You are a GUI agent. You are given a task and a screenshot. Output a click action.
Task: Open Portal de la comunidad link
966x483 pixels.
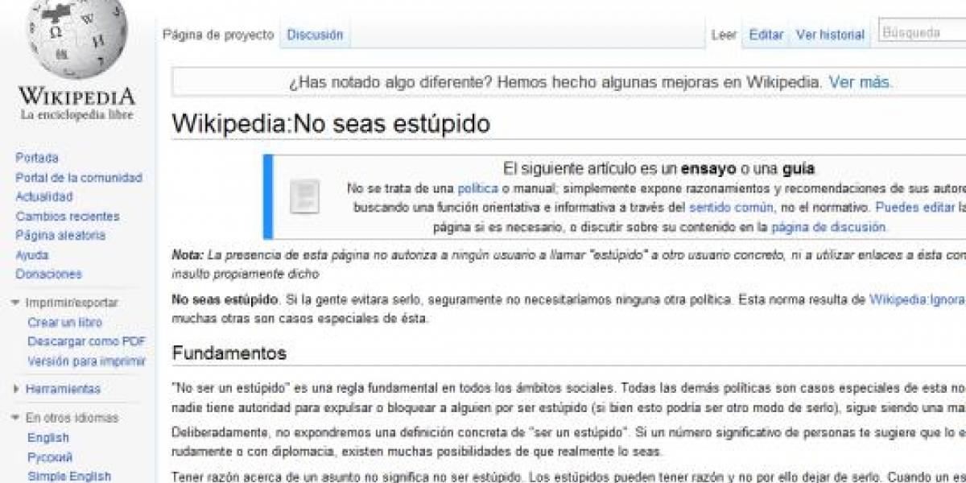79,178
